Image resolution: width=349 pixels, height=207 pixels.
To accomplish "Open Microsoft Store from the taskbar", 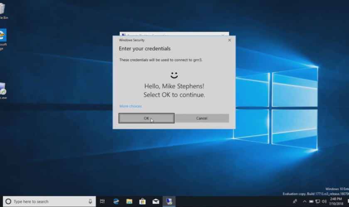I will (x=143, y=202).
